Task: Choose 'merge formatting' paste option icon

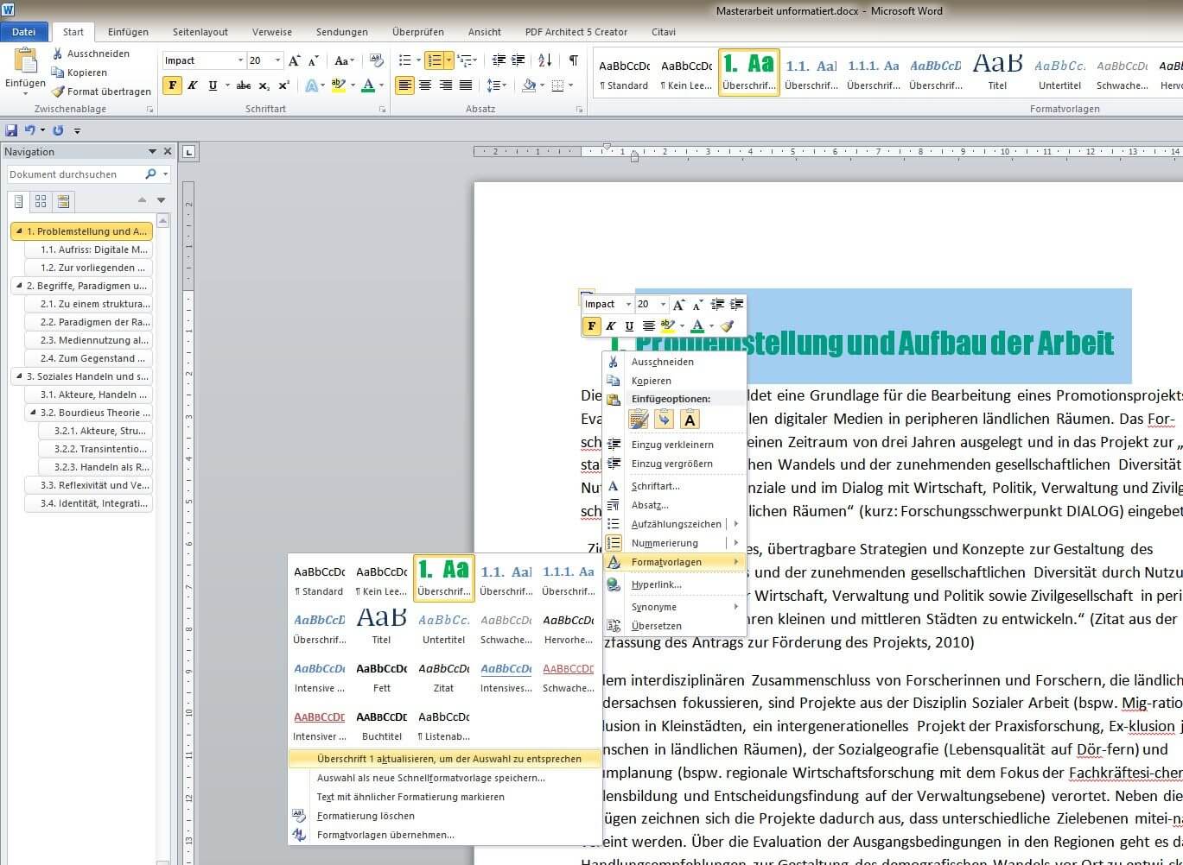Action: coord(664,420)
